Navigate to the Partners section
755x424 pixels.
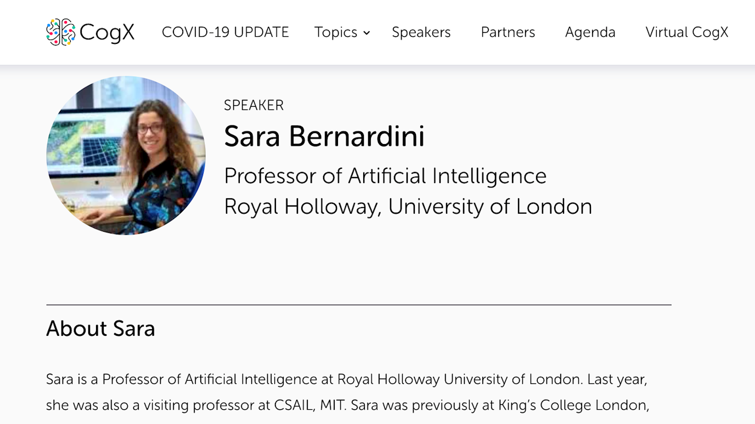(x=508, y=32)
